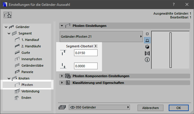
Task: Click the Segment-Oberteil label
Action: (x=79, y=46)
